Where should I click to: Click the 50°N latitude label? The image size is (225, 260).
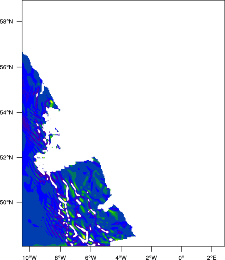point(6,202)
